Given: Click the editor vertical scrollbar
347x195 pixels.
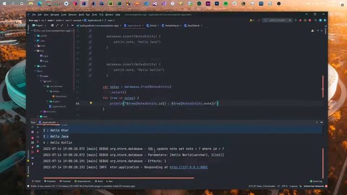Looking at the screenshot, I should (x=323, y=86).
